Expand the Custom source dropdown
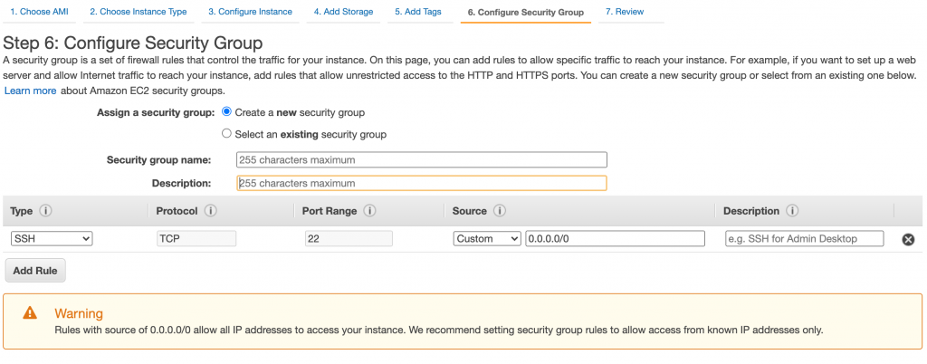This screenshot has height=364, width=927. click(x=488, y=239)
